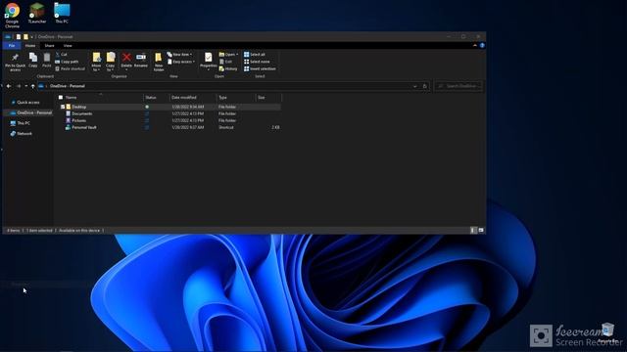Click the quick access toolbar dropdown arrow

[32, 37]
